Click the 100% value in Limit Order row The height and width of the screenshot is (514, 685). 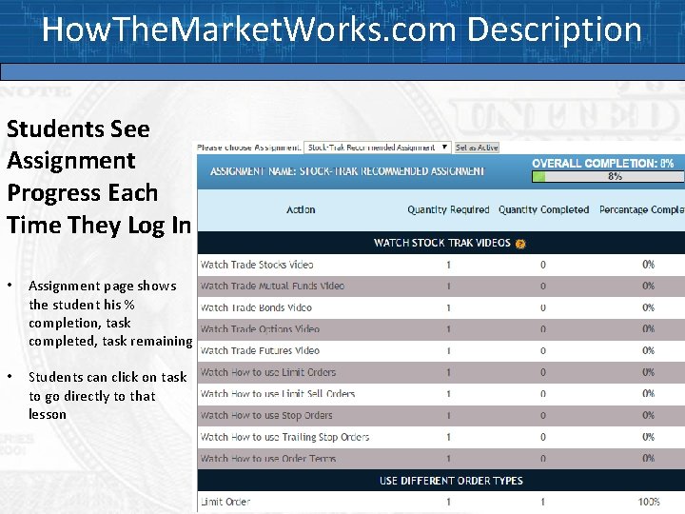649,502
